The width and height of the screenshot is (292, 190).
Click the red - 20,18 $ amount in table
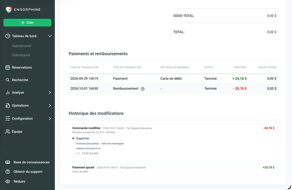pyautogui.click(x=240, y=88)
